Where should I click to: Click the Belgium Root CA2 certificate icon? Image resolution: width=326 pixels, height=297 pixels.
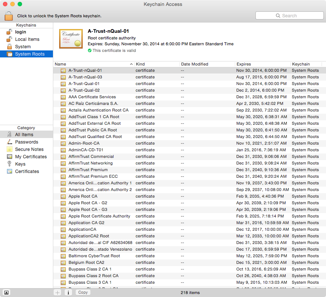click(x=63, y=263)
